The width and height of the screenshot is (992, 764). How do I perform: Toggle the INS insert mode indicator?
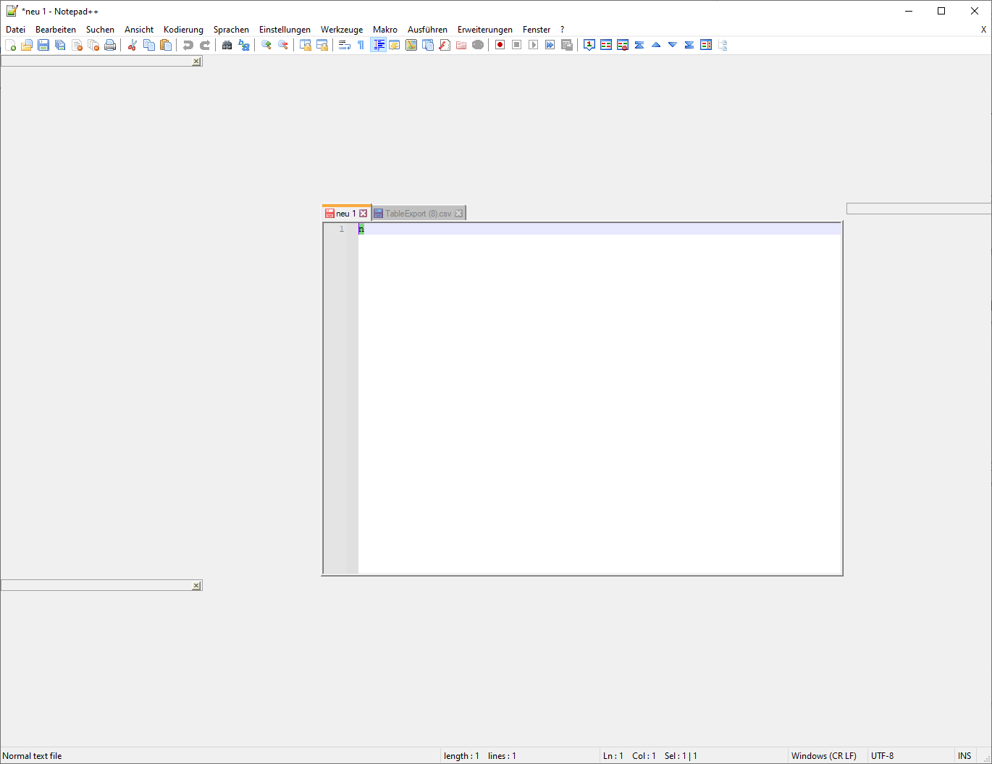pos(964,756)
